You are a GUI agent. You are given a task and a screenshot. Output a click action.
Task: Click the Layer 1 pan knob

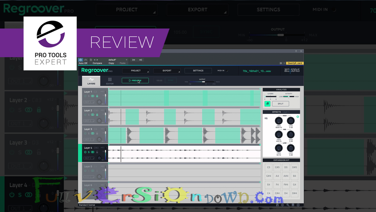coord(99,102)
